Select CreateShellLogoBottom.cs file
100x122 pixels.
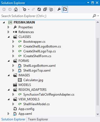[x=42, y=46]
